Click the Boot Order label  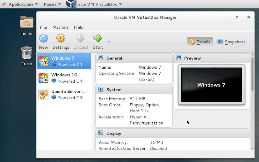(x=110, y=105)
